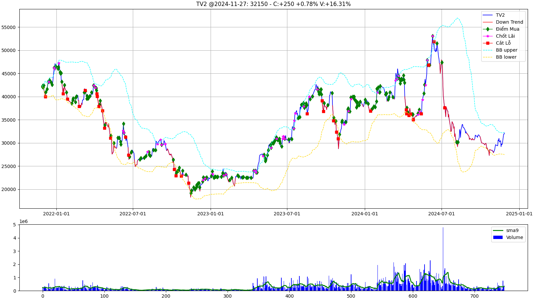
Task: Click the 2023-07-01 date label
Action: click(287, 214)
